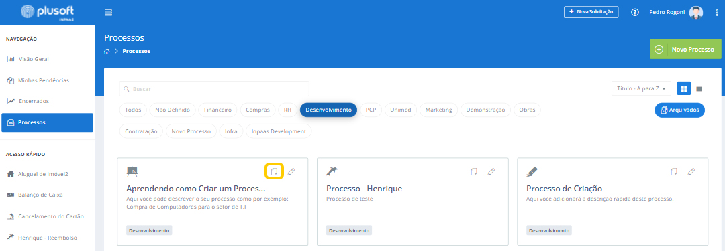The width and height of the screenshot is (725, 251).
Task: Click the Pedro Rogoni user name
Action: pyautogui.click(x=667, y=13)
